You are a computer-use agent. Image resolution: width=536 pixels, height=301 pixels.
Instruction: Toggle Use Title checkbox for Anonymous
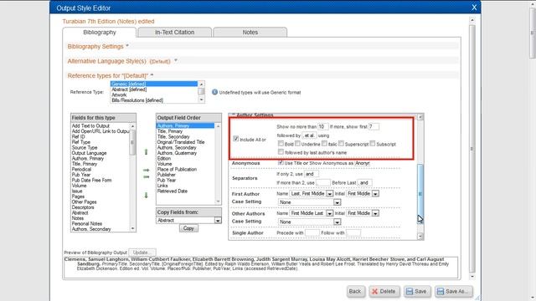[x=281, y=163]
